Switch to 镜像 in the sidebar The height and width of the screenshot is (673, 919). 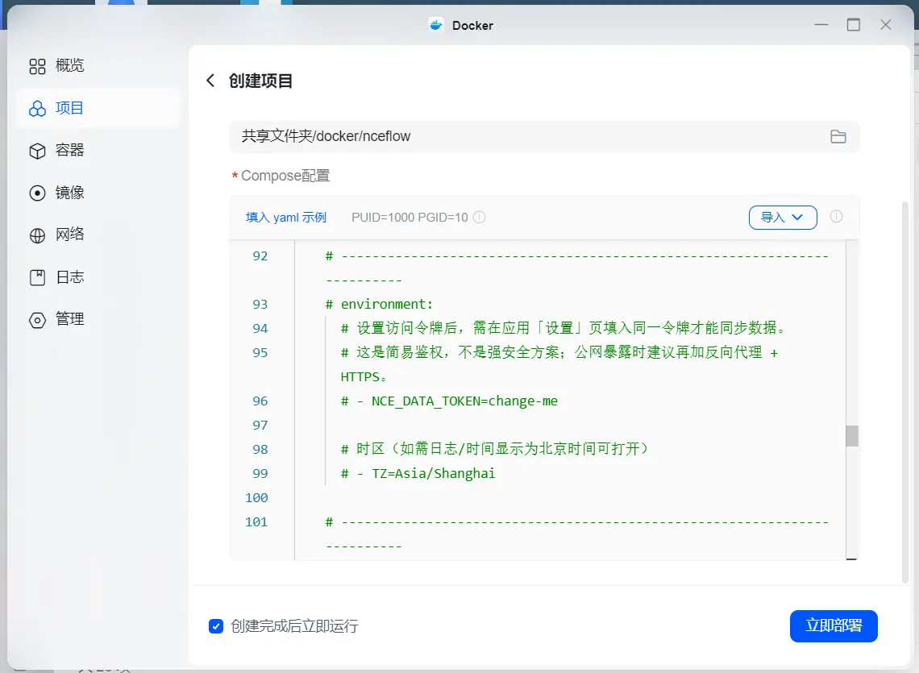coord(98,193)
